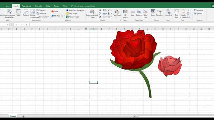
Task: Insert a Line sparkline
Action: point(133,13)
